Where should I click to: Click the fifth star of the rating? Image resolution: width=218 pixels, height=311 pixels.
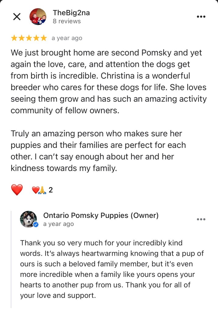(x=44, y=38)
